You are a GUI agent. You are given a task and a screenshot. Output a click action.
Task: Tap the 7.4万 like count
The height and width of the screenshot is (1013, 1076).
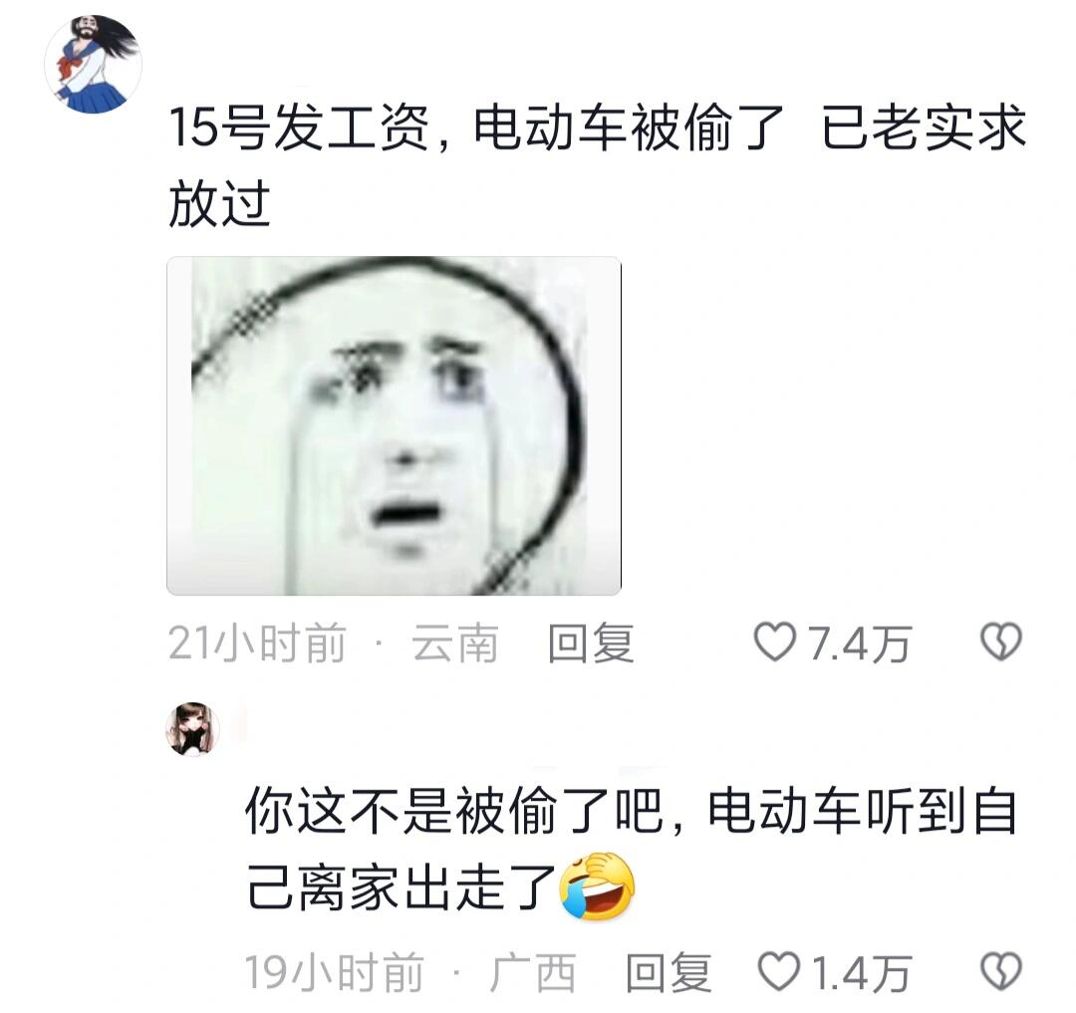tap(859, 643)
